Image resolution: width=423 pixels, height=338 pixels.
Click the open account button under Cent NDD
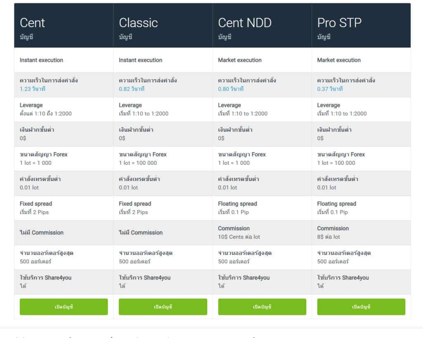(262, 307)
